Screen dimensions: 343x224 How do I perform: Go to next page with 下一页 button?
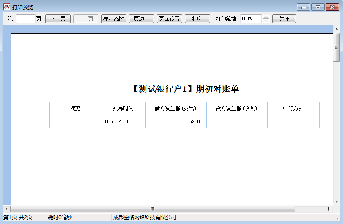58,19
